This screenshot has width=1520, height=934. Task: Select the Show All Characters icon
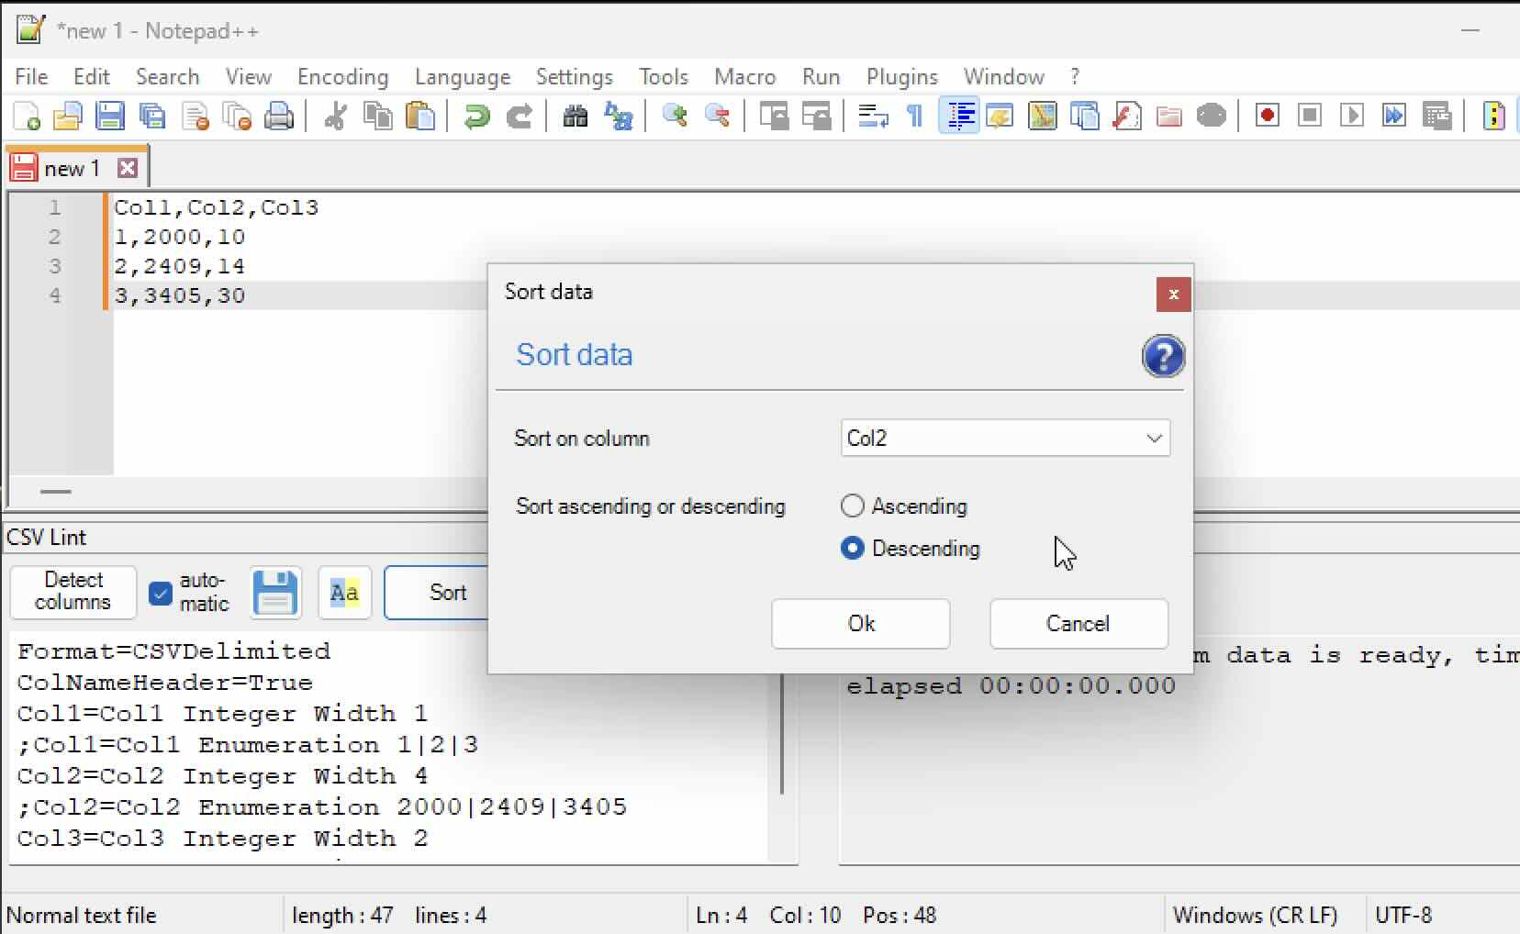pyautogui.click(x=915, y=116)
